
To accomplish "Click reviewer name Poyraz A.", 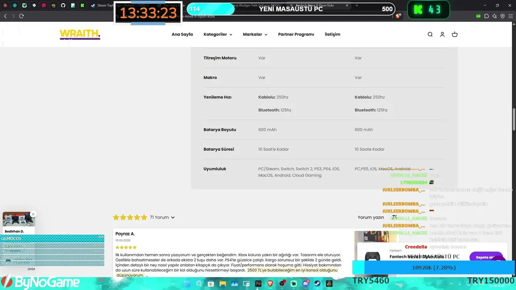I will 125,234.
